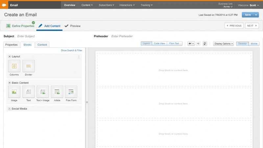Viewport: 263px width, 148px height.
Task: Click the Email app title
Action: pyautogui.click(x=14, y=5)
